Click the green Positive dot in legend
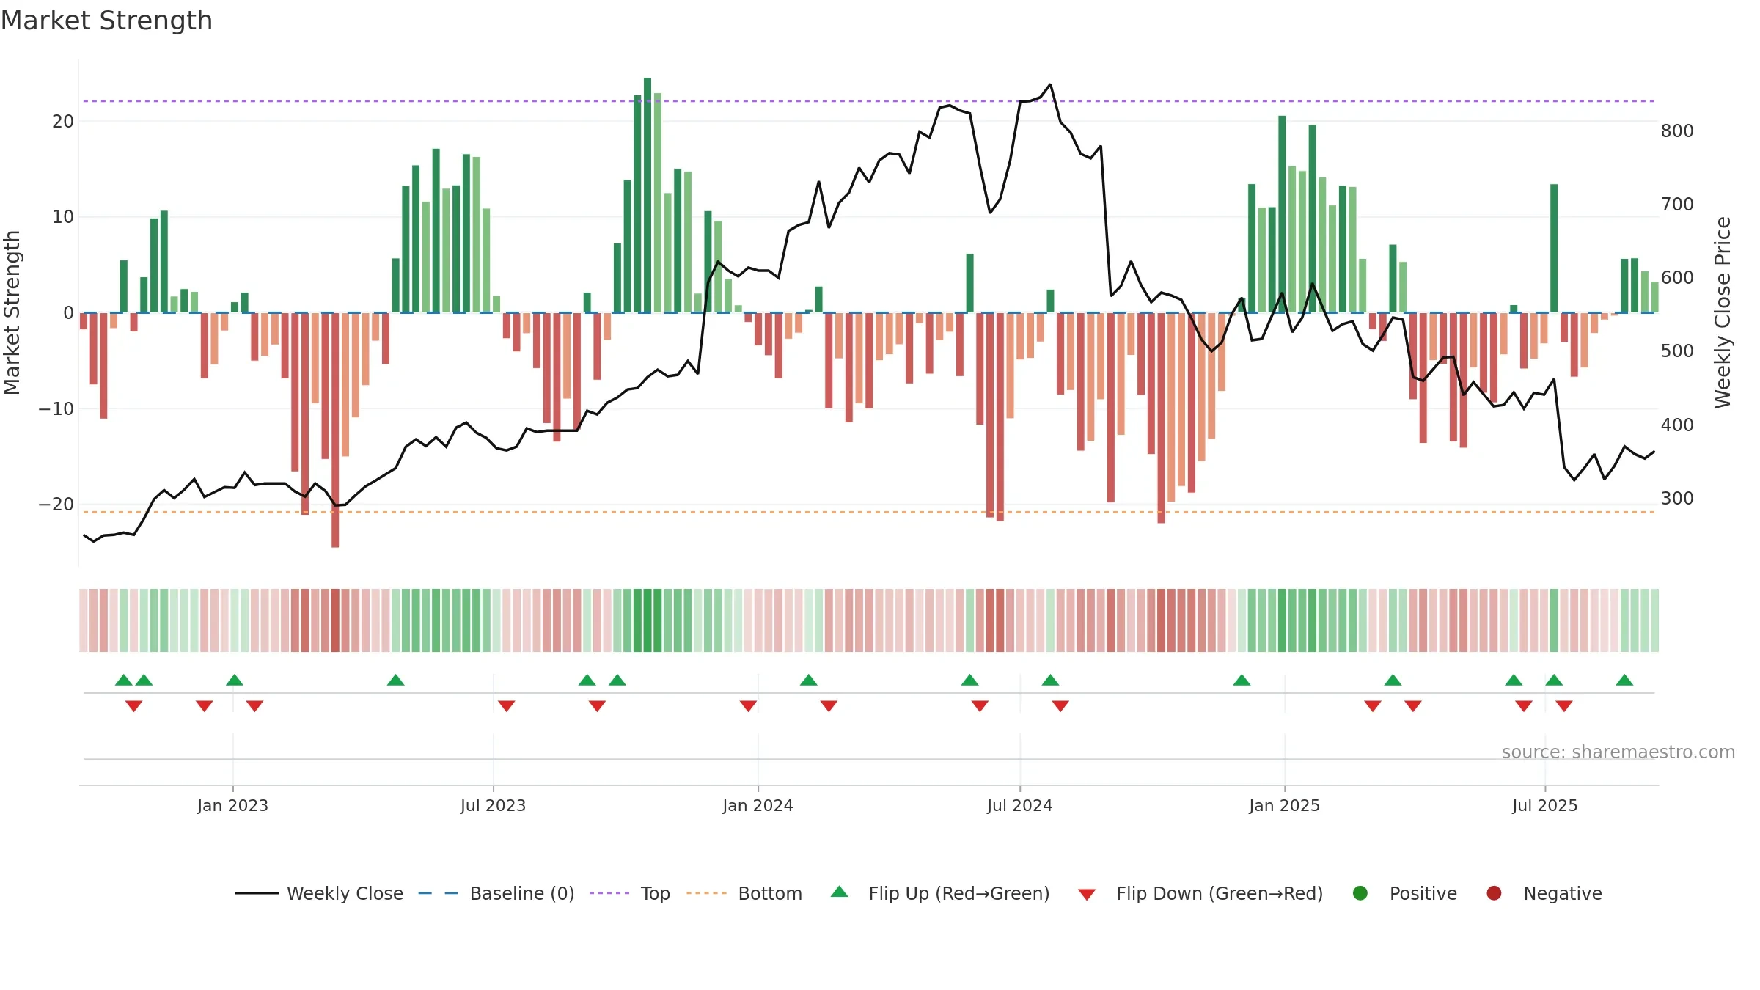The width and height of the screenshot is (1760, 990). click(1360, 893)
